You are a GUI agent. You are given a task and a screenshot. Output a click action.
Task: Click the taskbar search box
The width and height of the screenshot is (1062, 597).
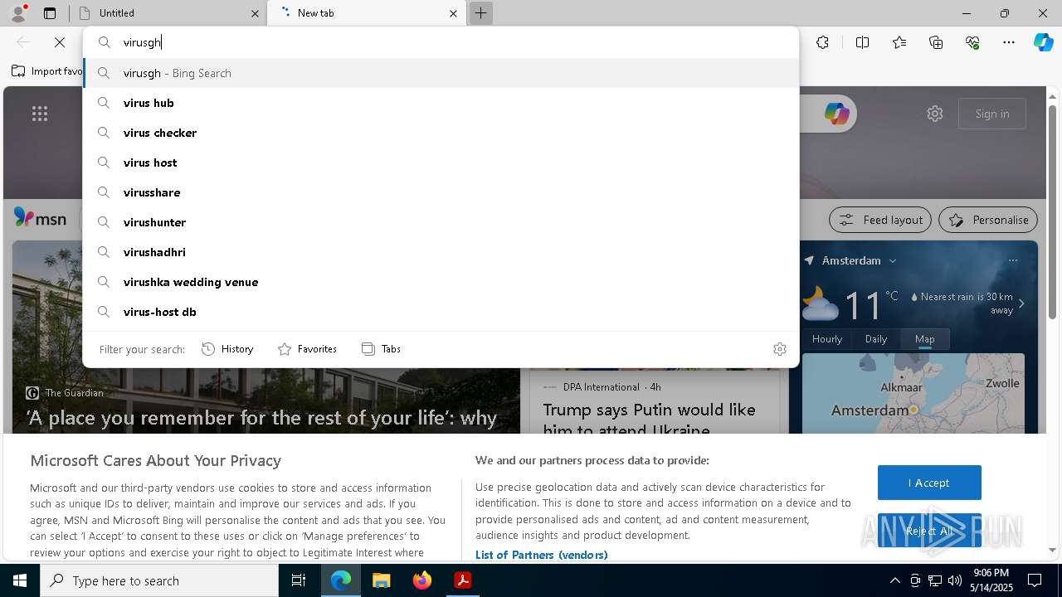coord(159,580)
